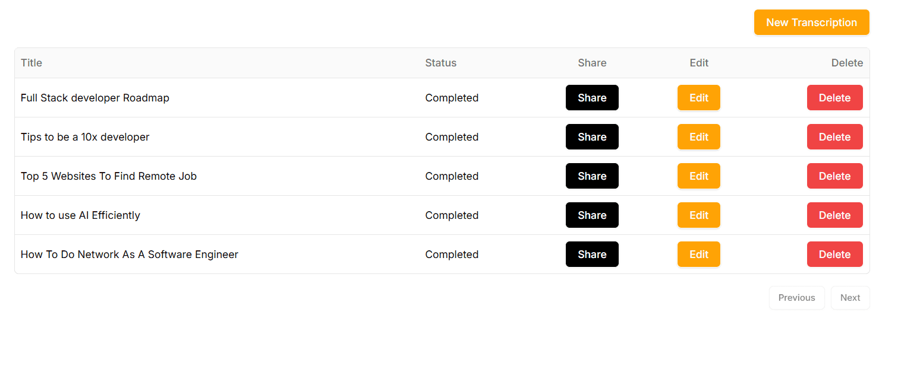901x382 pixels.
Task: Edit the Full Stack developer Roadmap entry
Action: click(x=698, y=97)
